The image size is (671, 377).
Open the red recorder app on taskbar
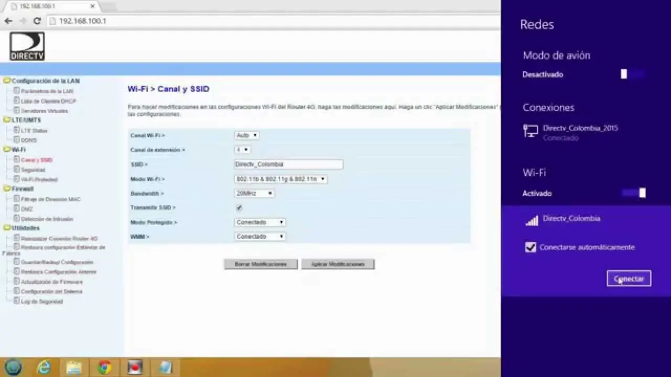coord(135,368)
